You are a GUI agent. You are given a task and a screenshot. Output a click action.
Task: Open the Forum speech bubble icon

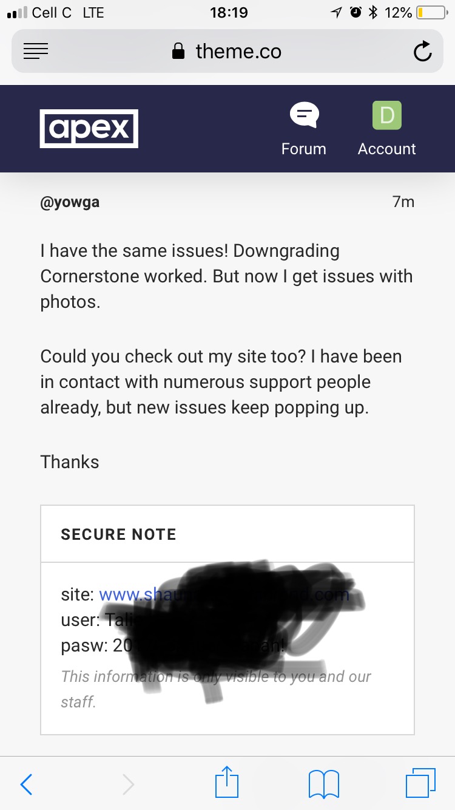tap(304, 115)
